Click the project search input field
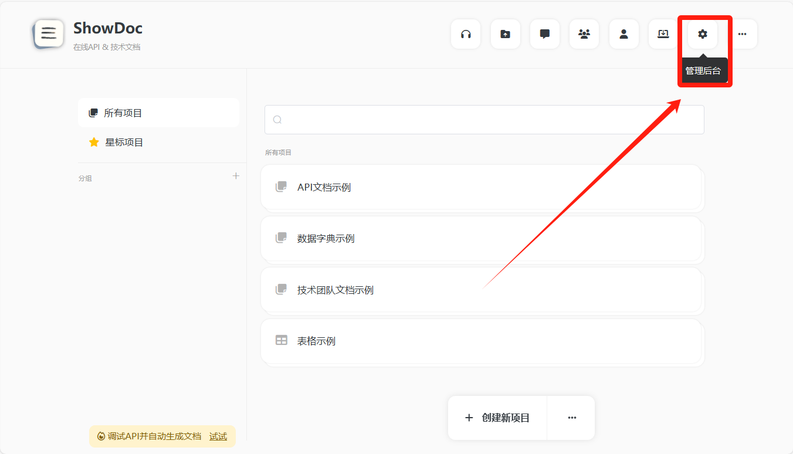The width and height of the screenshot is (793, 454). (x=484, y=120)
